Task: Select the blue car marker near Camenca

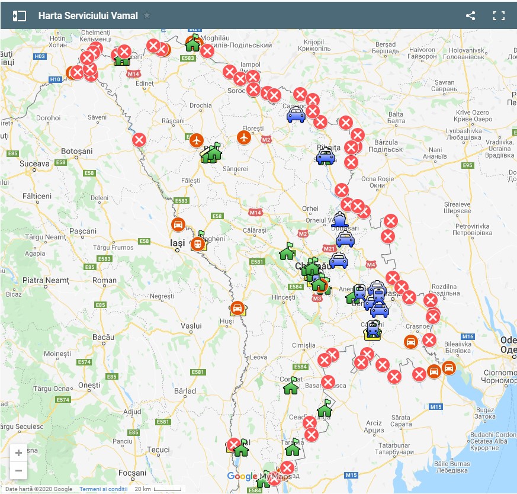Action: 296,115
